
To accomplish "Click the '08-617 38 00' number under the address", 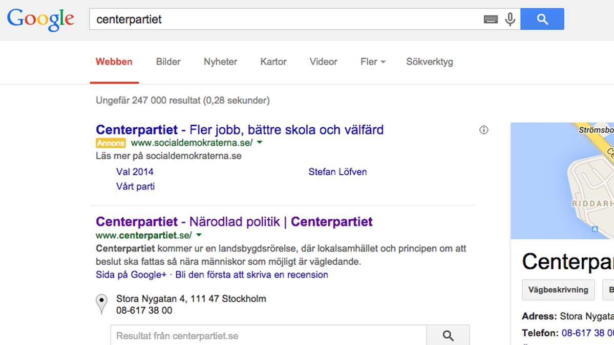I will click(x=144, y=311).
